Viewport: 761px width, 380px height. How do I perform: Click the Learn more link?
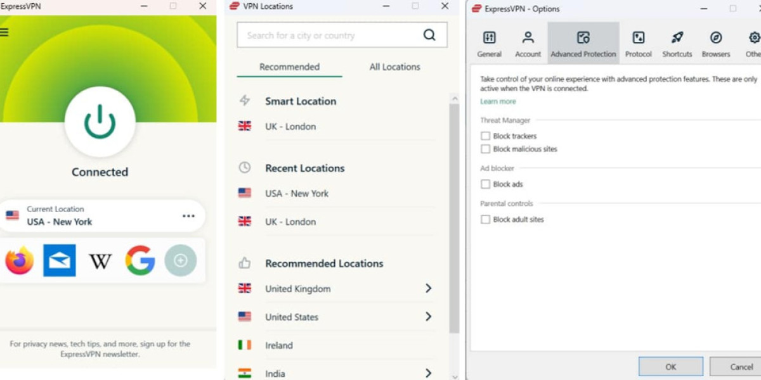(498, 101)
